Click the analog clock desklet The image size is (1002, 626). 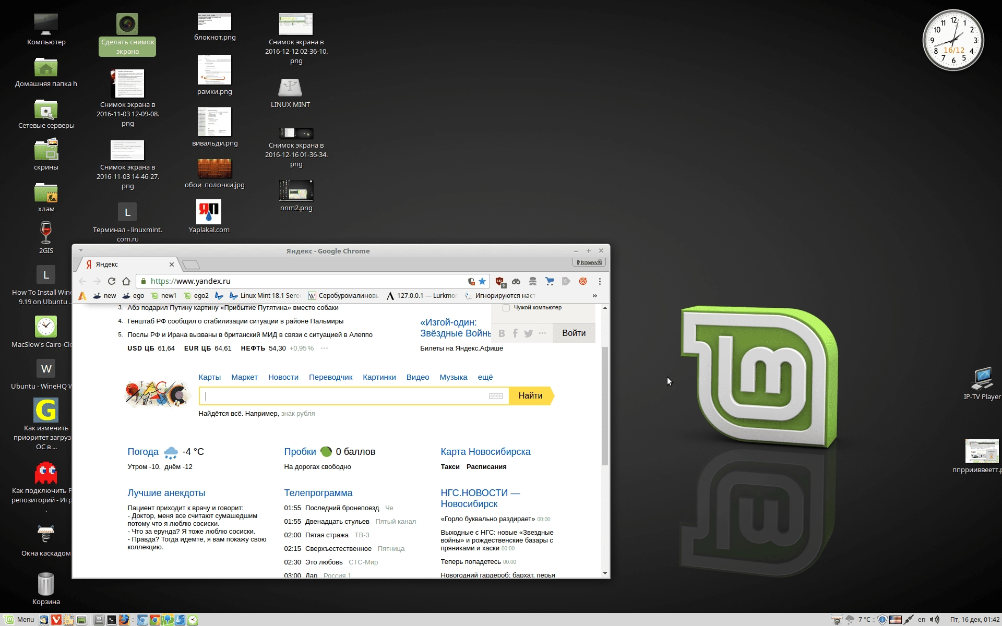tap(953, 40)
